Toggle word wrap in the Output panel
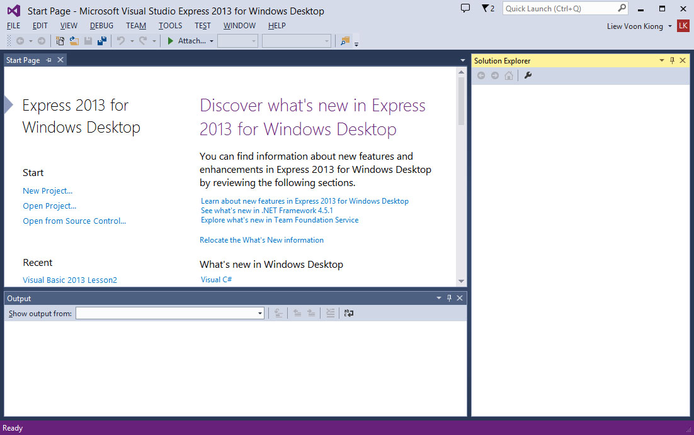The image size is (694, 435). click(x=349, y=312)
